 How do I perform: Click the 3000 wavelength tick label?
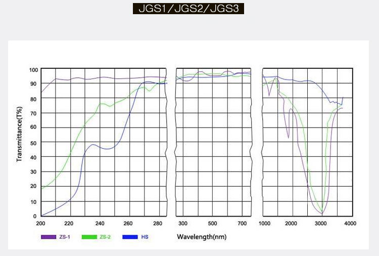(320, 223)
